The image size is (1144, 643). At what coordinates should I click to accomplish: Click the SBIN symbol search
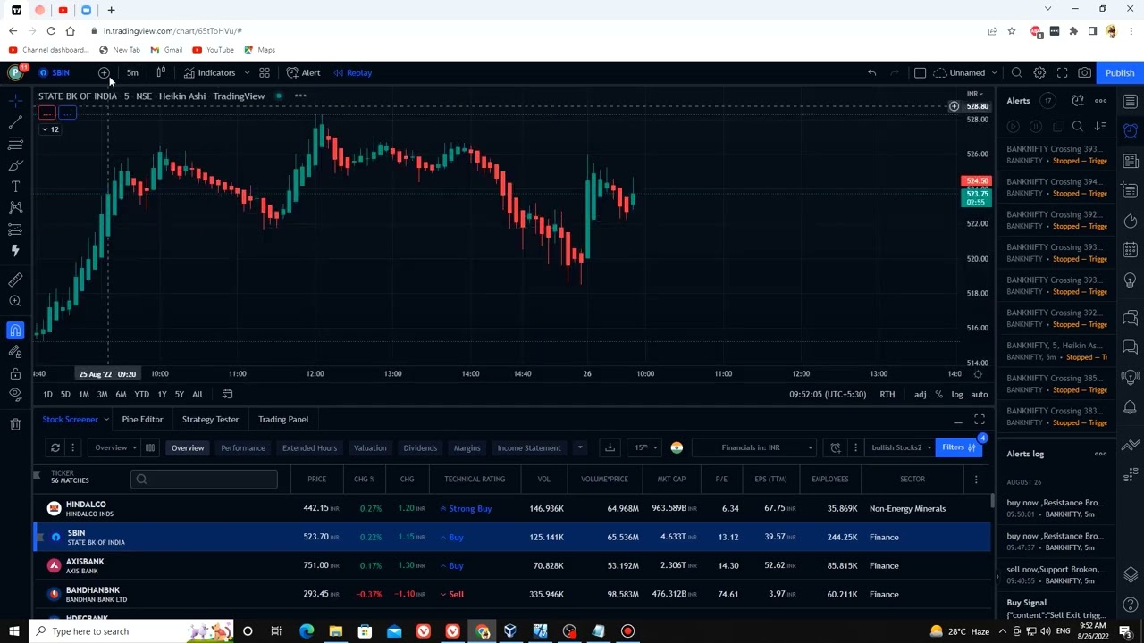(54, 72)
